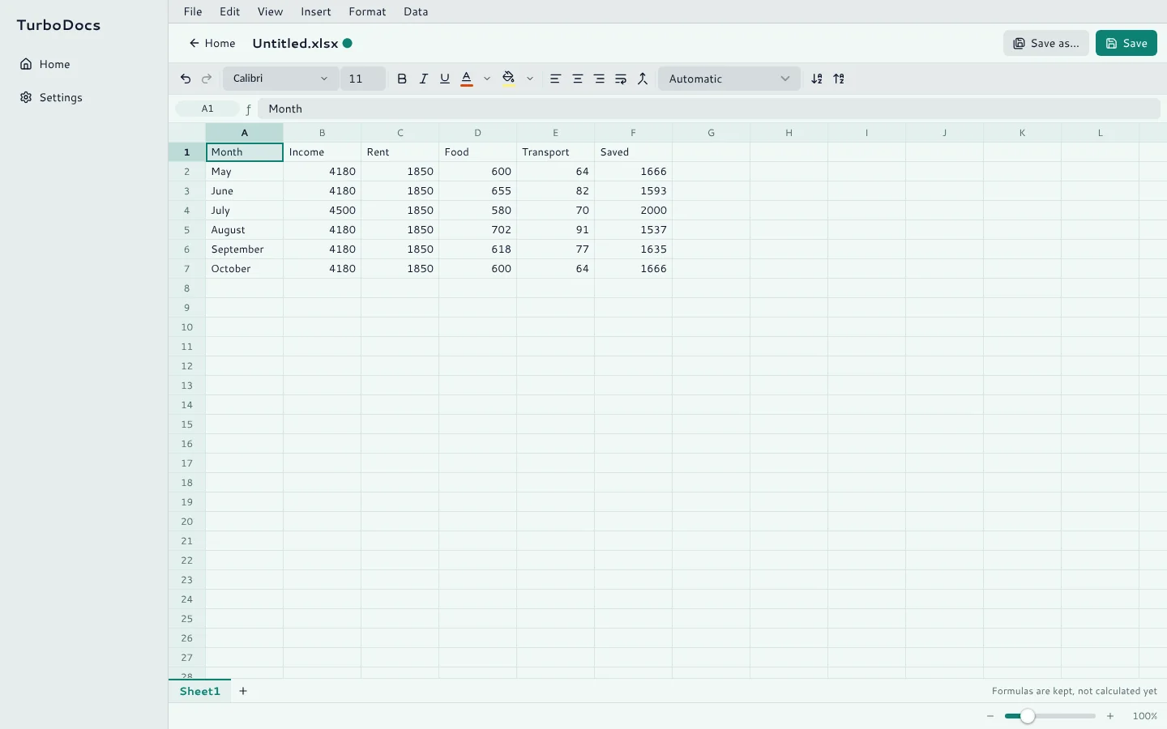1167x729 pixels.
Task: Click the zoom slider handle
Action: 1028,716
